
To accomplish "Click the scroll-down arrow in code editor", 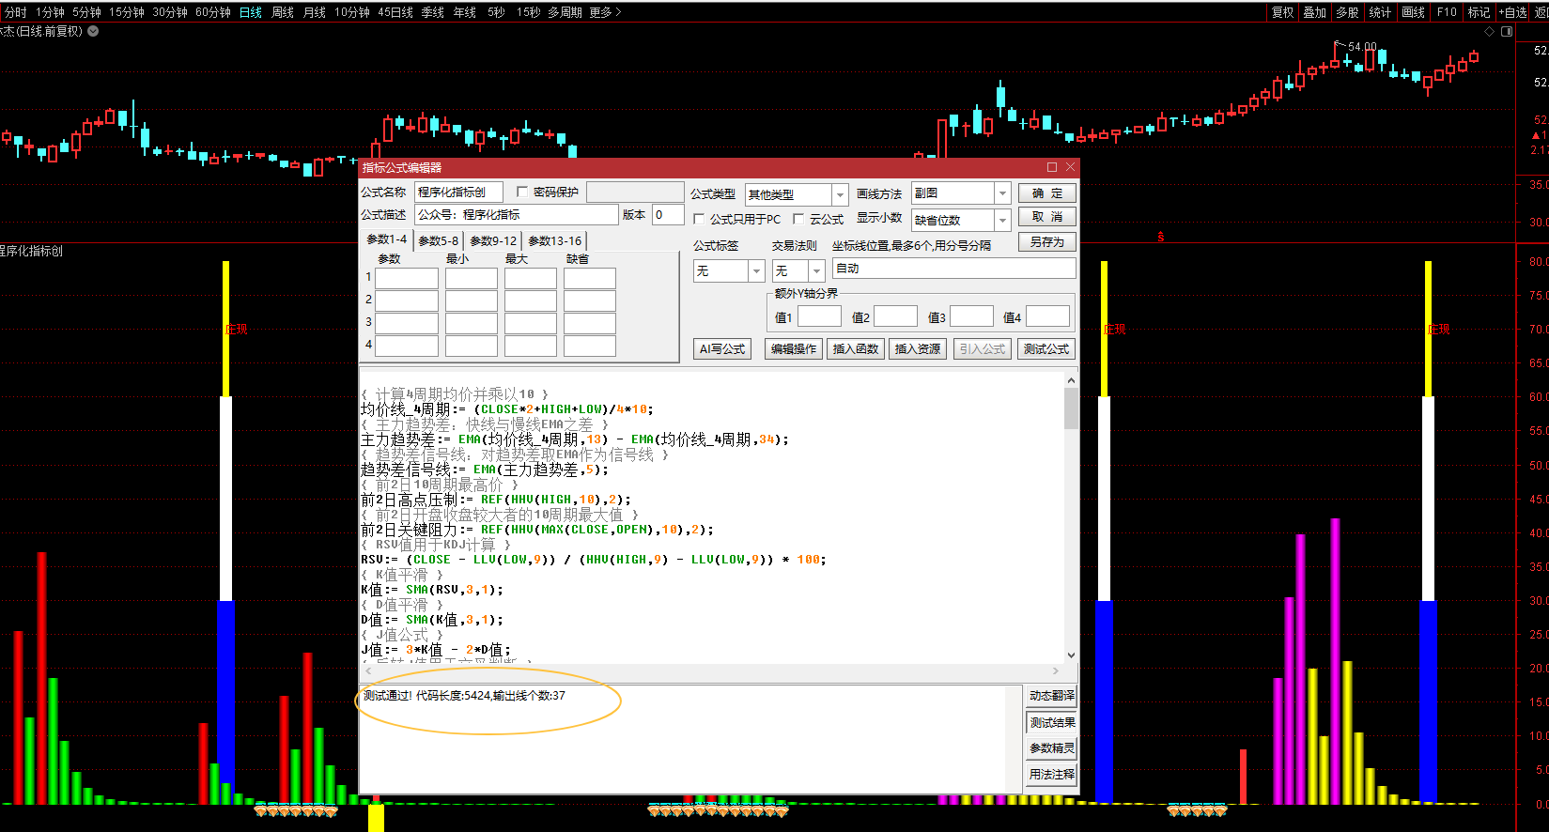I will pyautogui.click(x=1071, y=655).
